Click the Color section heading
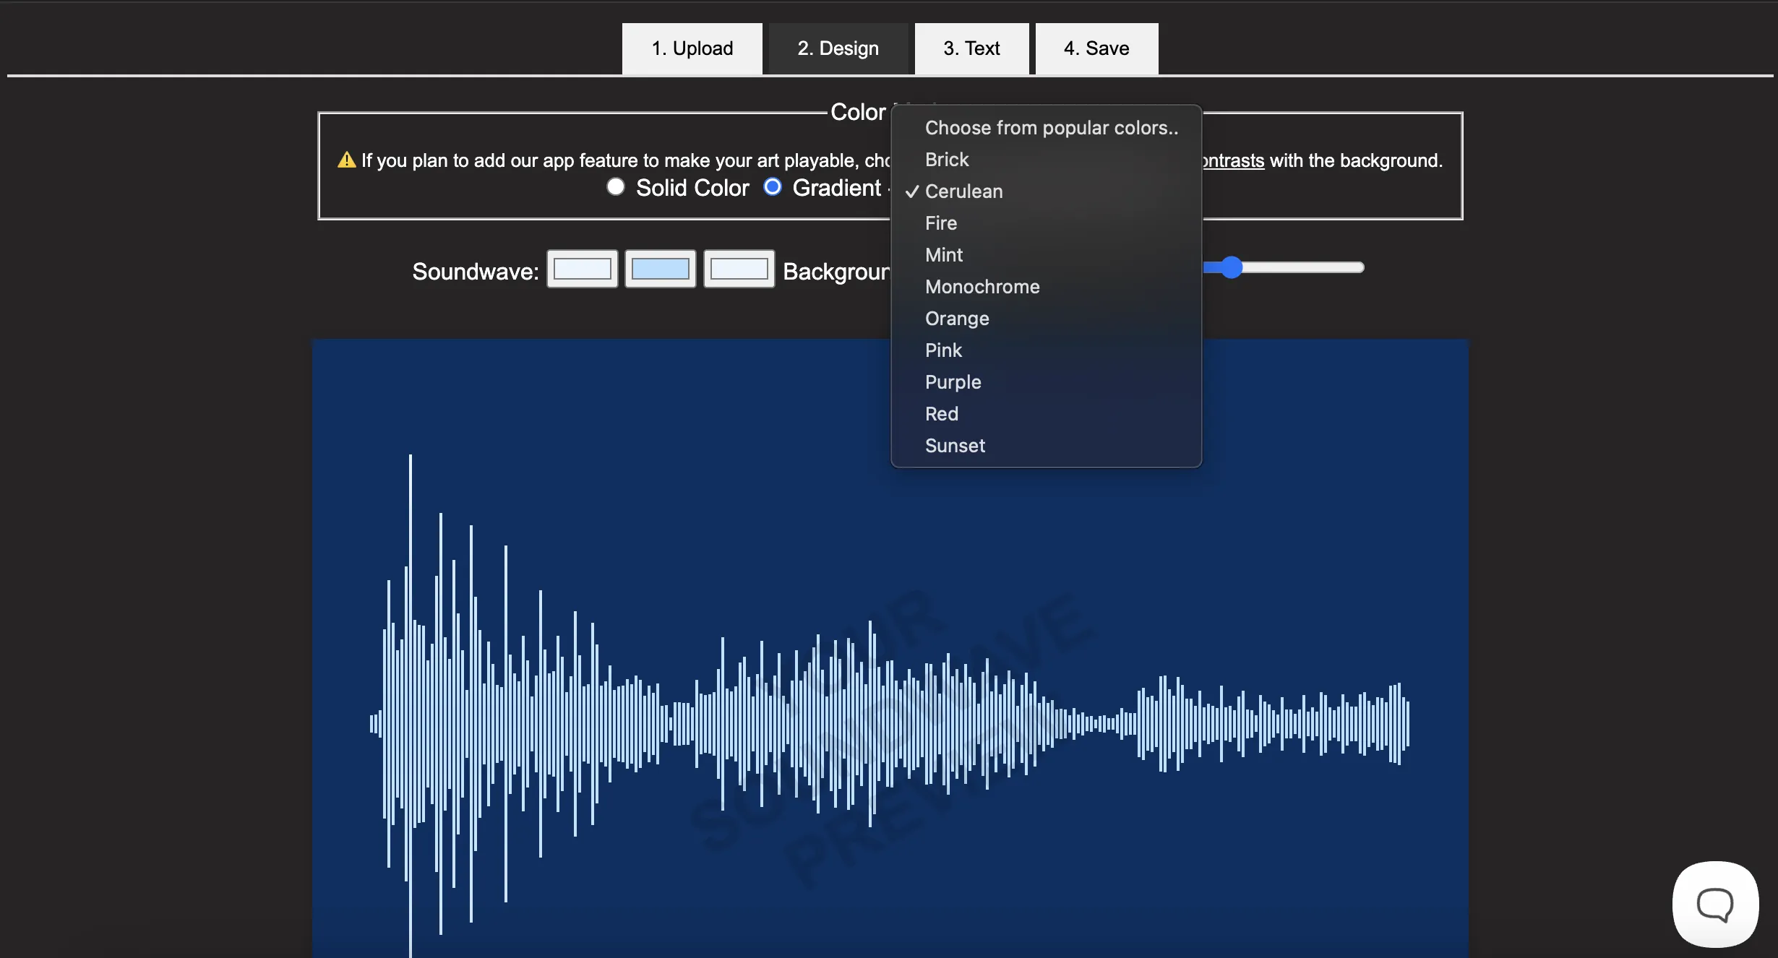 click(858, 112)
